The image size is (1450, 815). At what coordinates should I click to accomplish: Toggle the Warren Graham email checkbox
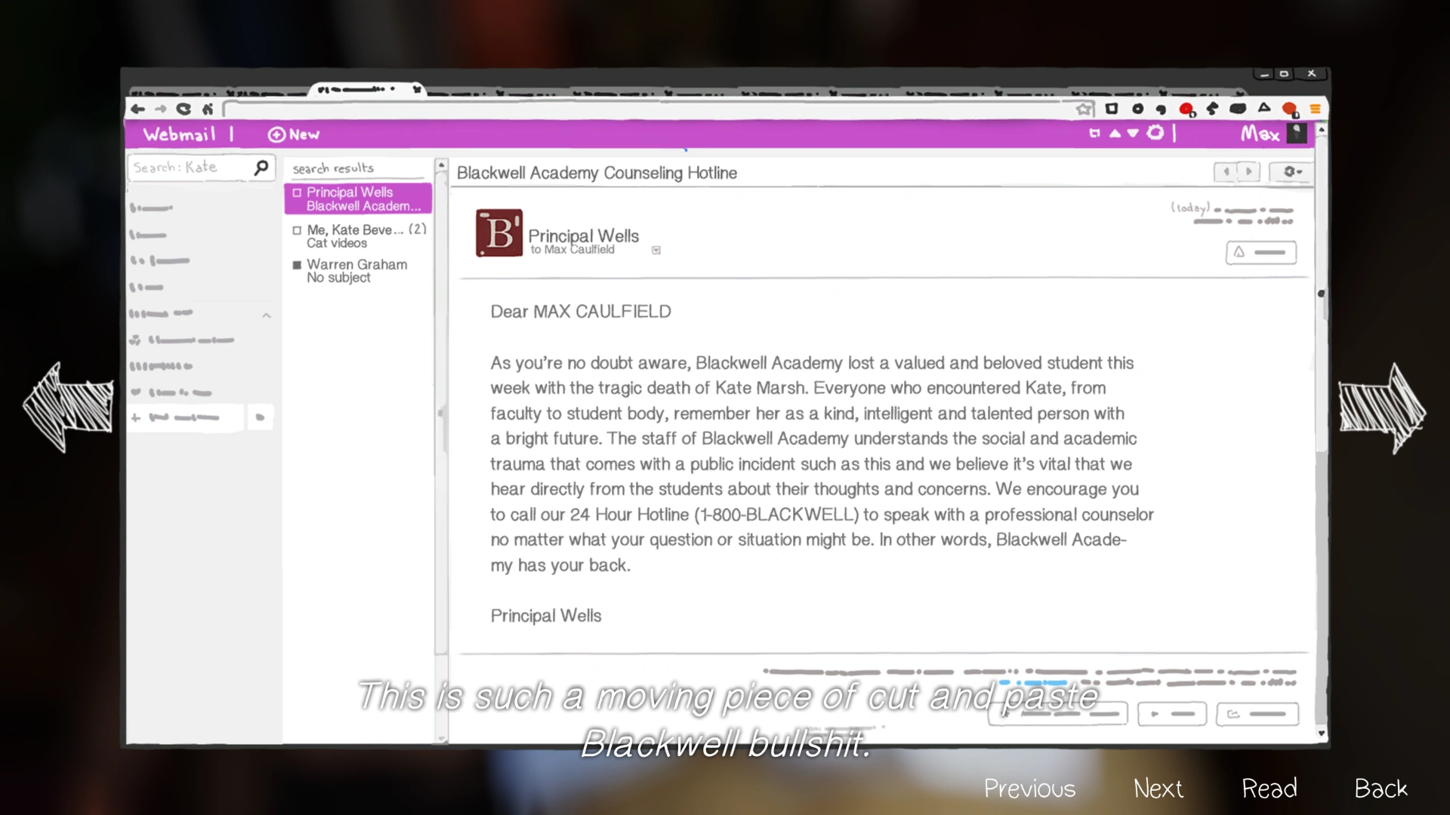coord(297,265)
